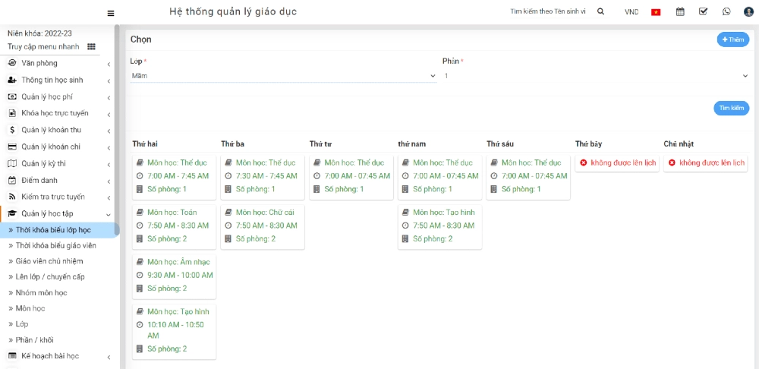The image size is (759, 369).
Task: Click the hamburger menu toggle icon
Action: coord(111,13)
